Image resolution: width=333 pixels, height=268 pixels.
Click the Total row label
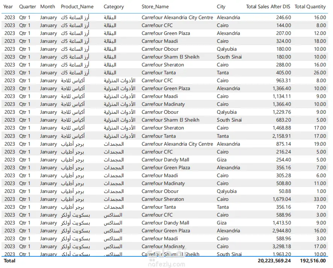9,260
